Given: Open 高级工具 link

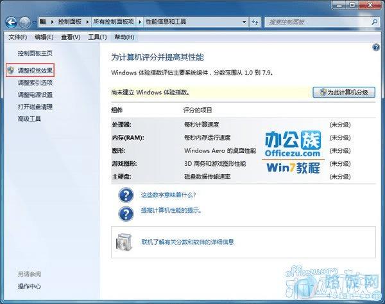Looking at the screenshot, I should click(30, 119).
